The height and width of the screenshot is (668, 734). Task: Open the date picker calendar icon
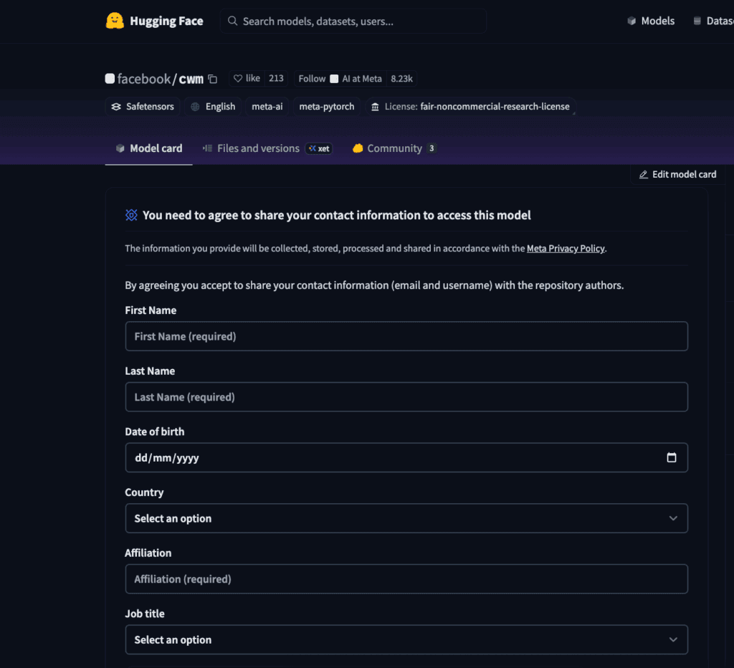(x=671, y=457)
